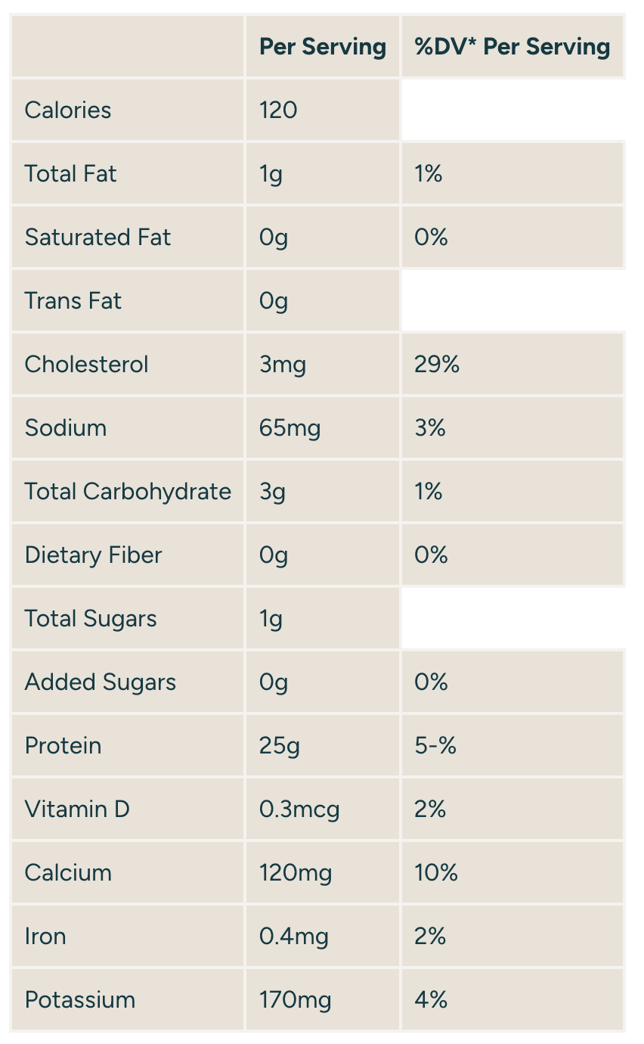The height and width of the screenshot is (1044, 644).
Task: Select the Cholesterol 29% value
Action: click(x=437, y=365)
